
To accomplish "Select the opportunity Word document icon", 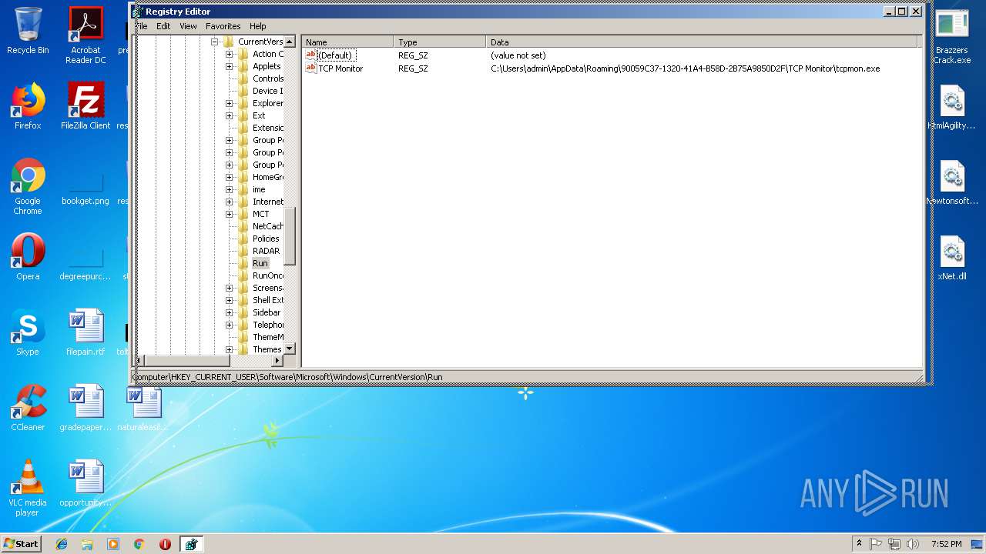I will coord(86,484).
